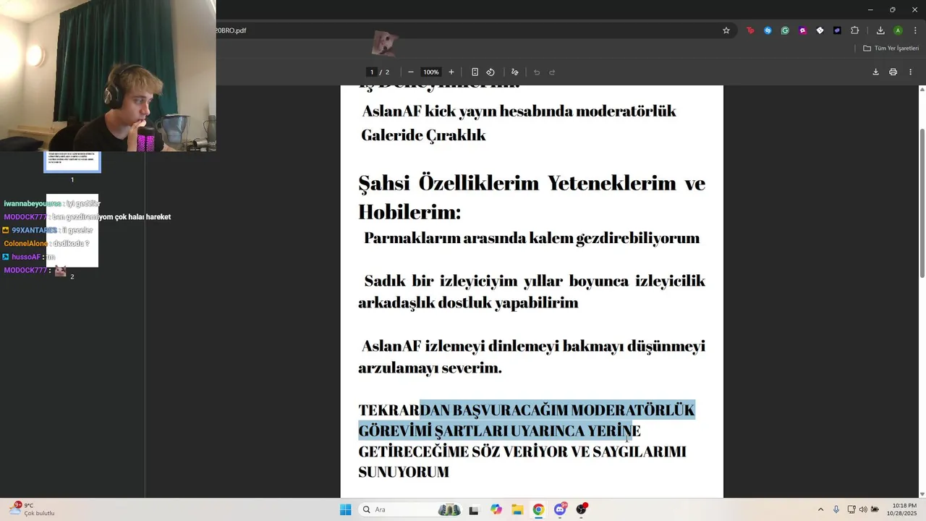Click the chat username 99XANTARES
The image size is (926, 521).
click(33, 230)
